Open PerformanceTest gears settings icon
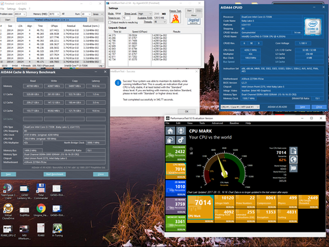329x247 pixels. coord(181,140)
